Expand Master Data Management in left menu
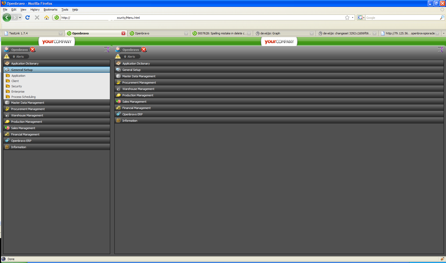The image size is (446, 263). click(x=57, y=102)
